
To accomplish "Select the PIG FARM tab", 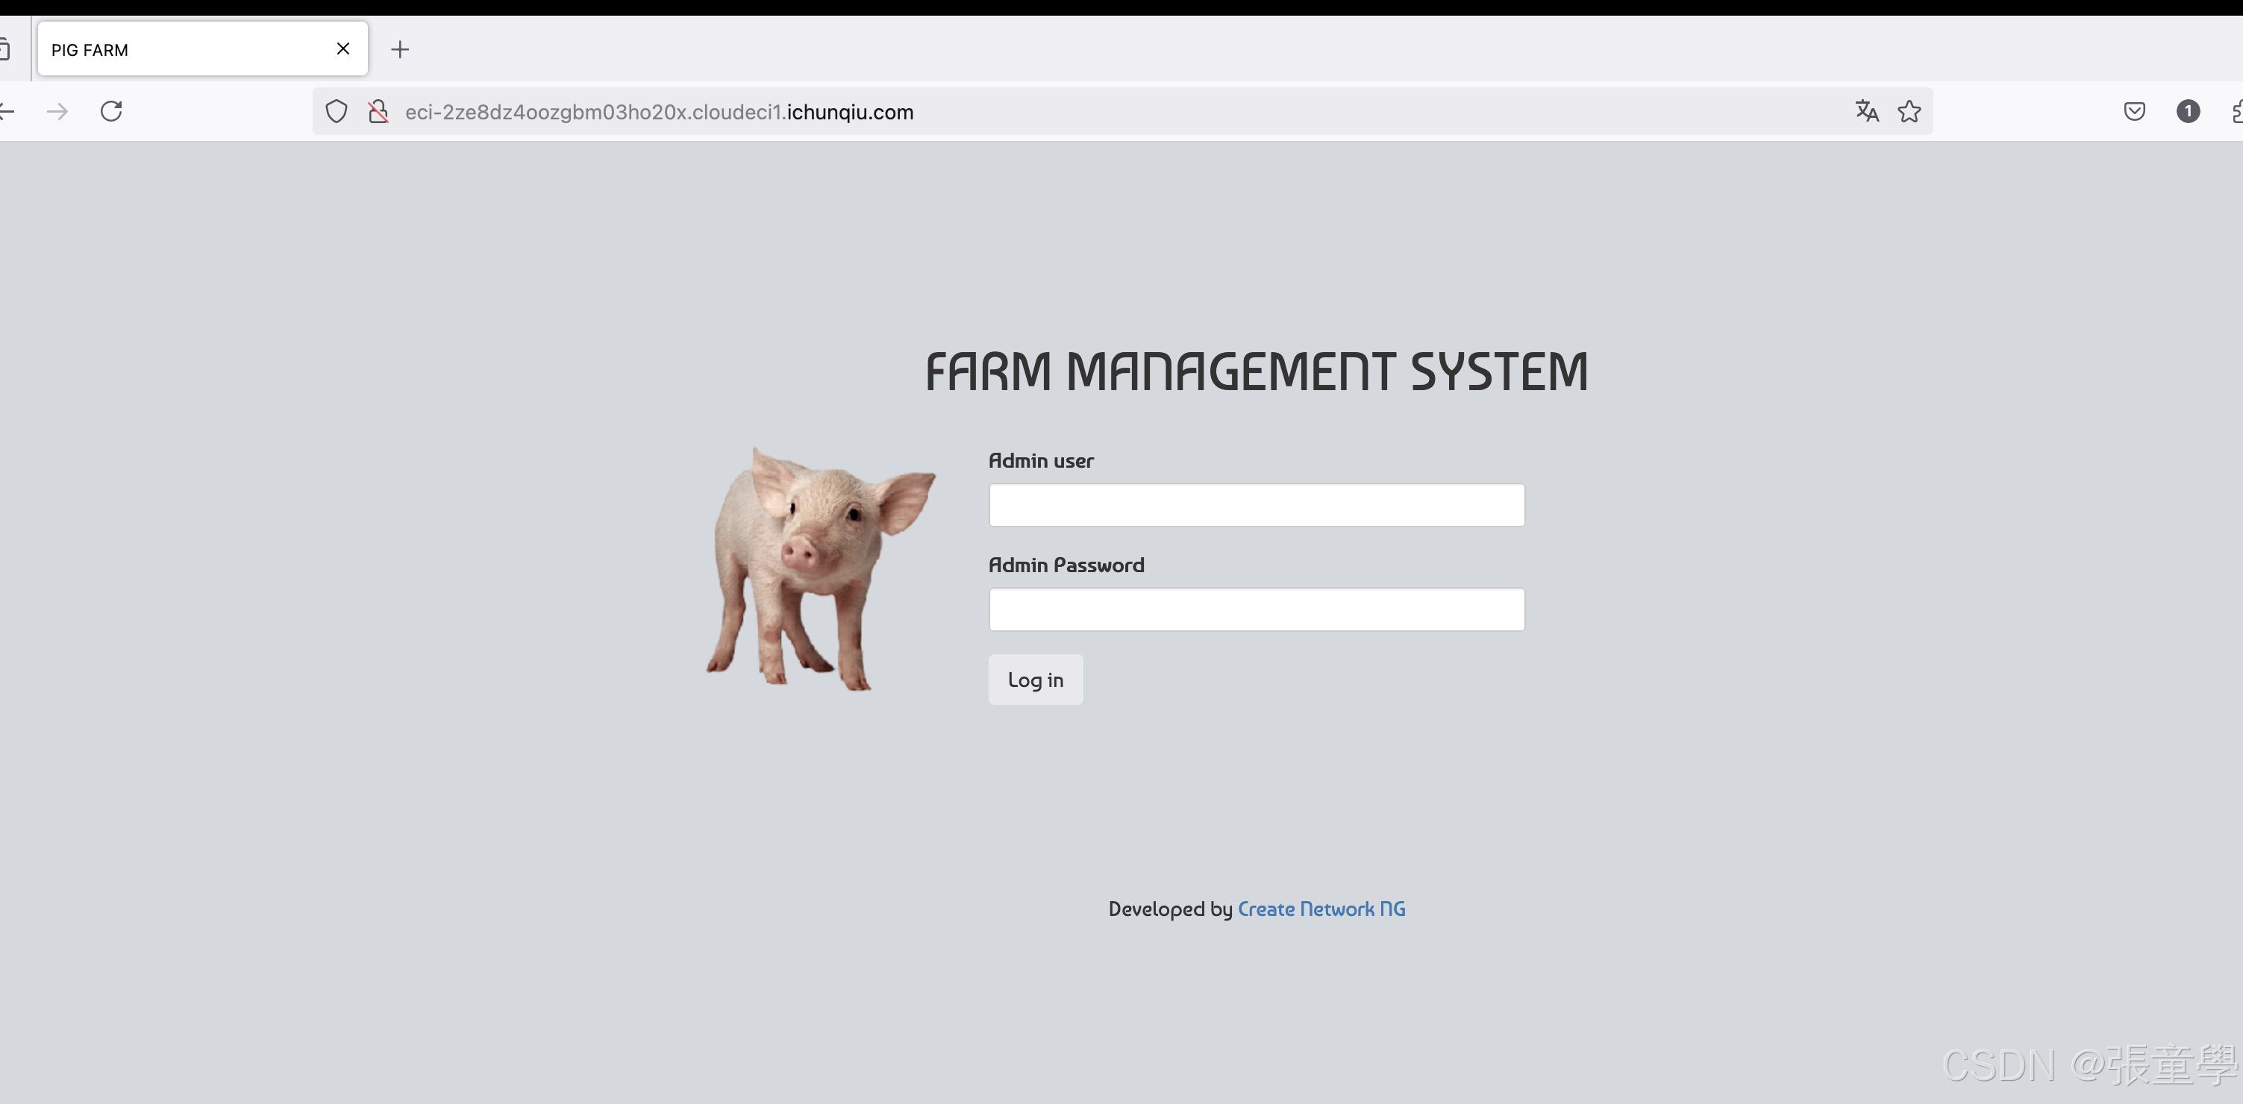I will [174, 50].
